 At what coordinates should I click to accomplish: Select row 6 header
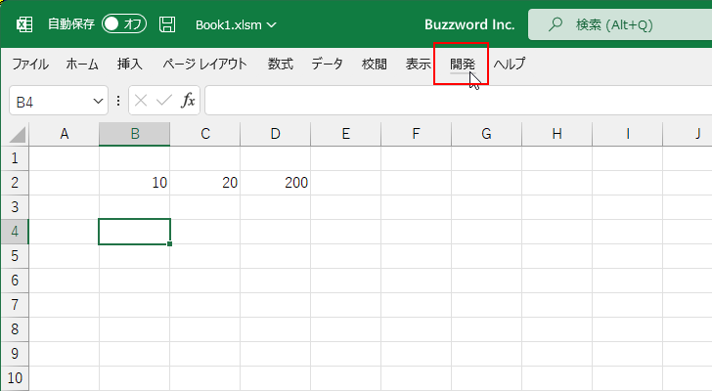pyautogui.click(x=15, y=281)
